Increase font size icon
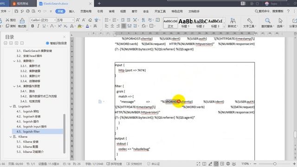Screen dimensions: 297x167 77,20
